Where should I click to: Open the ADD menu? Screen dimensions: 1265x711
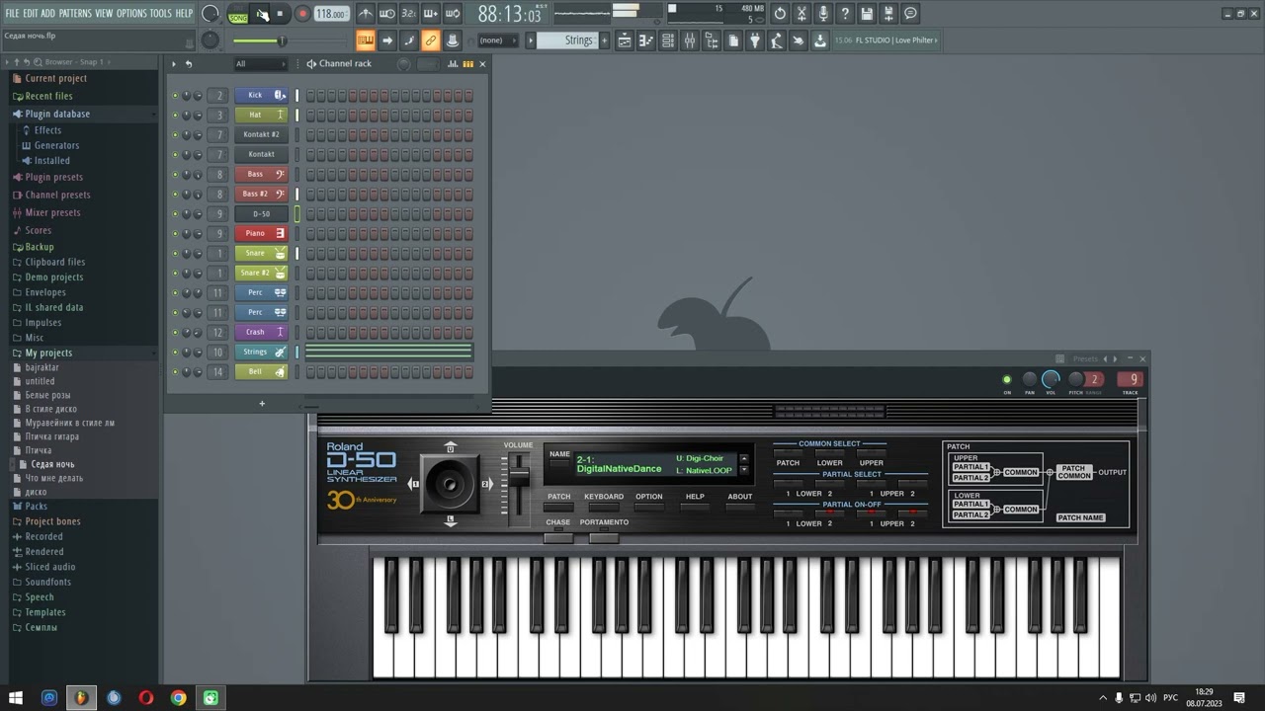(47, 13)
